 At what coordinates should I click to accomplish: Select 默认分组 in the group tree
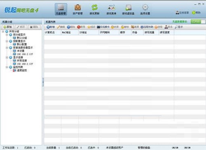coord(22,38)
